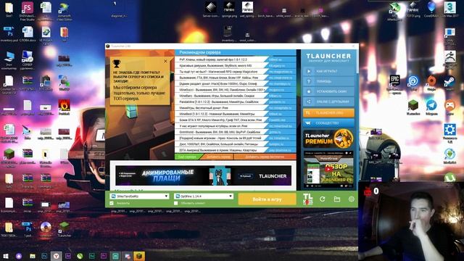Toggle the 'Аккаунты' checkbox
Image resolution: width=464 pixels, height=261 pixels.
point(112,203)
